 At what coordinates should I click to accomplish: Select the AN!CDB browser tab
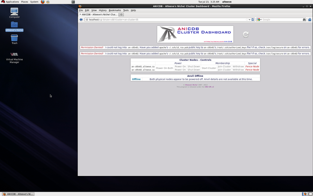99,15
